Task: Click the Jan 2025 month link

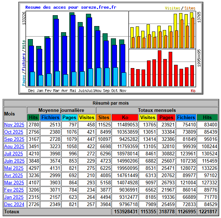Action: 14,197
